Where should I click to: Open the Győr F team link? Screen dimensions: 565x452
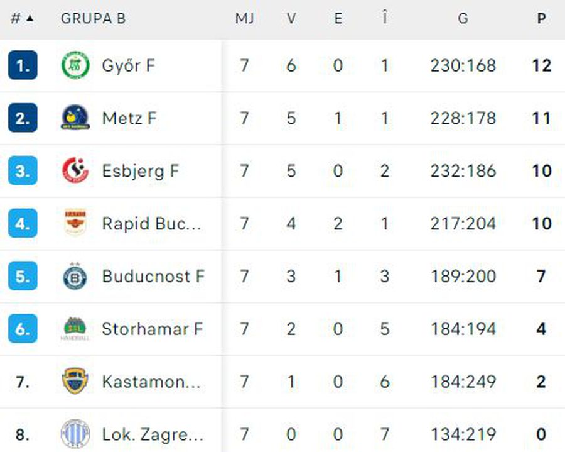[x=129, y=65]
